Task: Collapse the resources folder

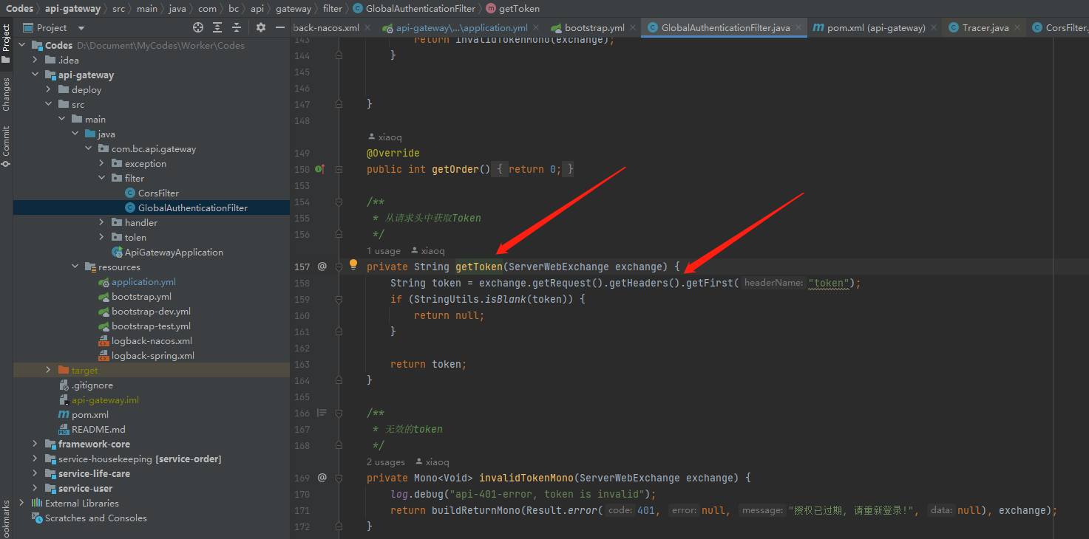Action: tap(75, 267)
